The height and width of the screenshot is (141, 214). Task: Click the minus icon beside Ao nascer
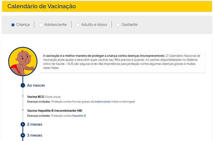[x=23, y=85]
